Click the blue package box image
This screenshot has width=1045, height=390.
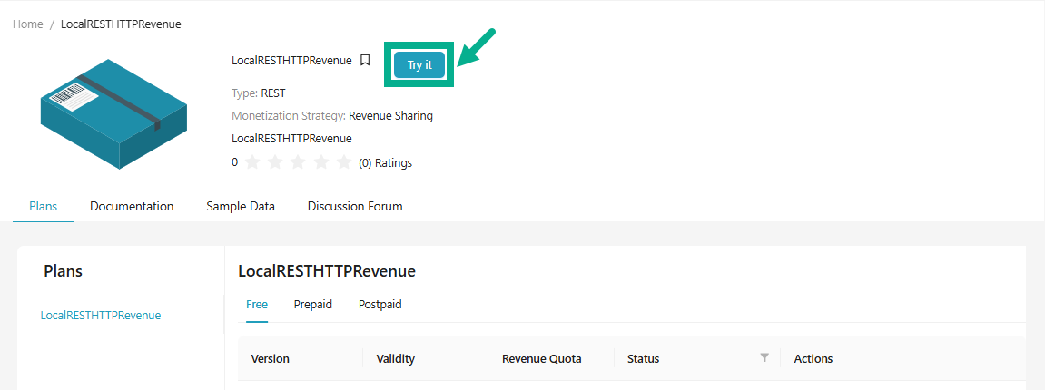tap(113, 113)
